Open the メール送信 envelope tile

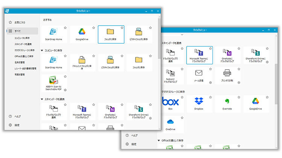tap(199, 76)
